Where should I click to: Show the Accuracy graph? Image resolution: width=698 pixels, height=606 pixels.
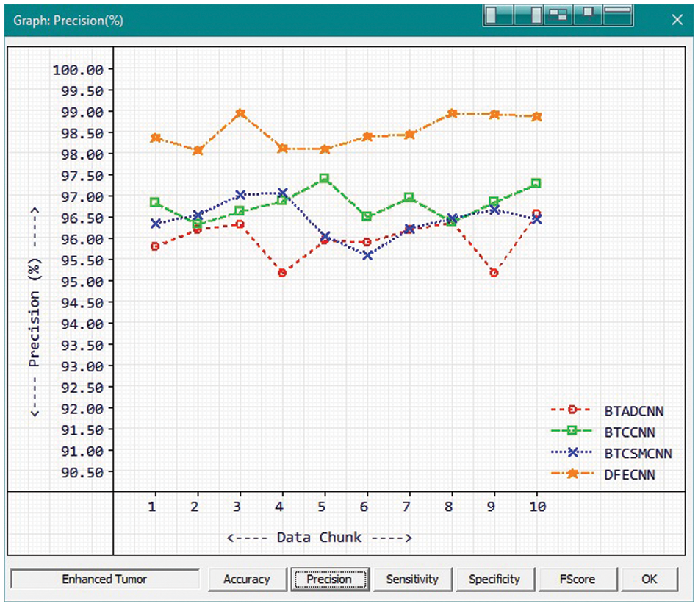point(247,580)
